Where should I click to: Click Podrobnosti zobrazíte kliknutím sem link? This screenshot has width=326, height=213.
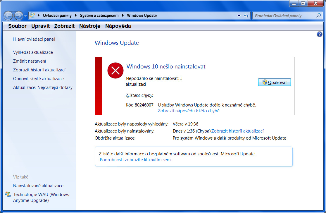(136, 160)
